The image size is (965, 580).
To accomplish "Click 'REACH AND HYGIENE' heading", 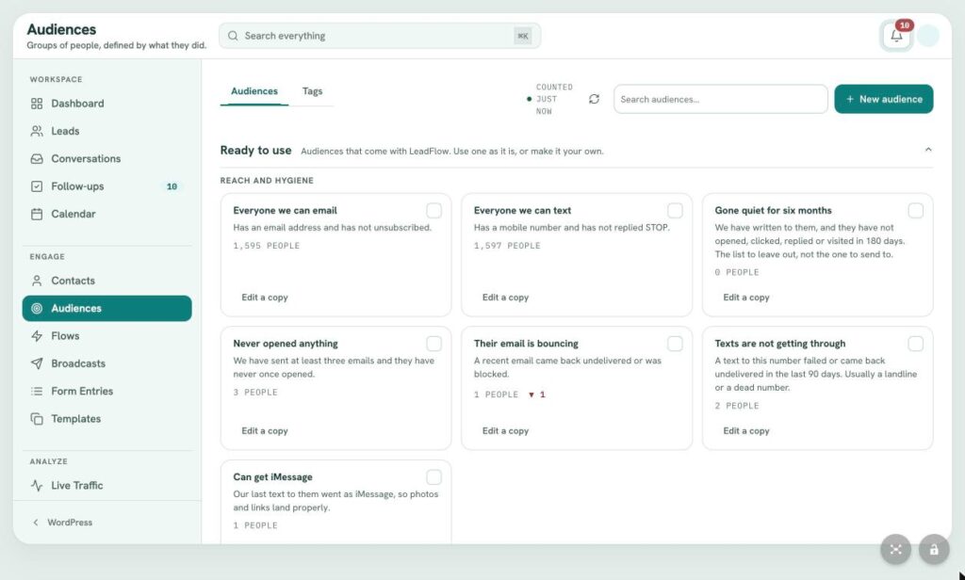I will tap(267, 180).
